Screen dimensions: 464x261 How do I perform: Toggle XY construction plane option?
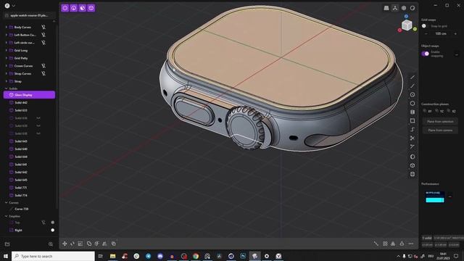point(427,111)
